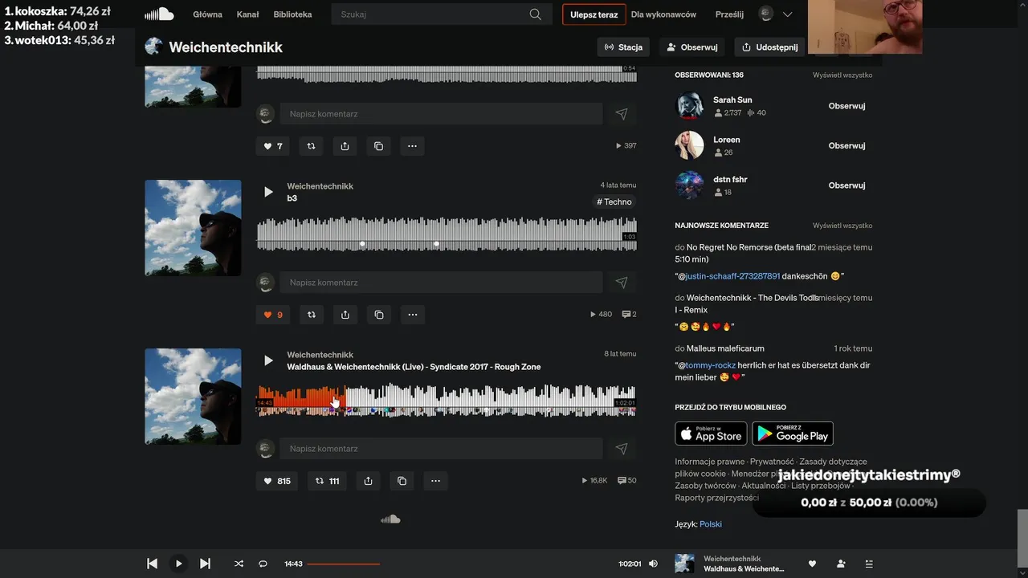The width and height of the screenshot is (1028, 578).
Task: Open Syndicate 2017 track title link
Action: click(414, 367)
